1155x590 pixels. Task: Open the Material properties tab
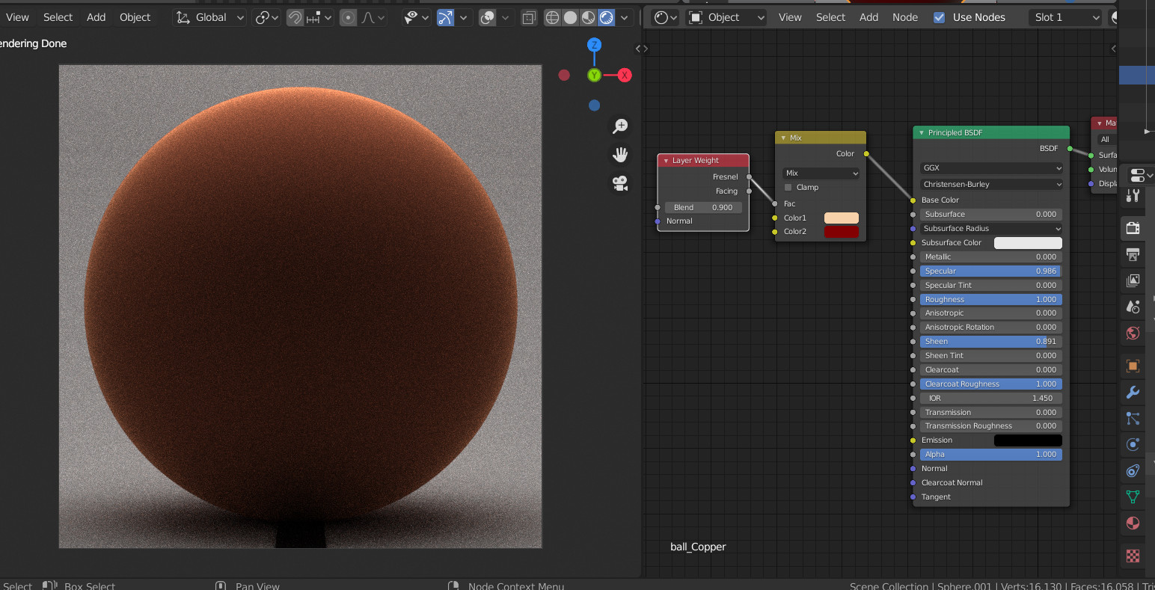[1133, 523]
